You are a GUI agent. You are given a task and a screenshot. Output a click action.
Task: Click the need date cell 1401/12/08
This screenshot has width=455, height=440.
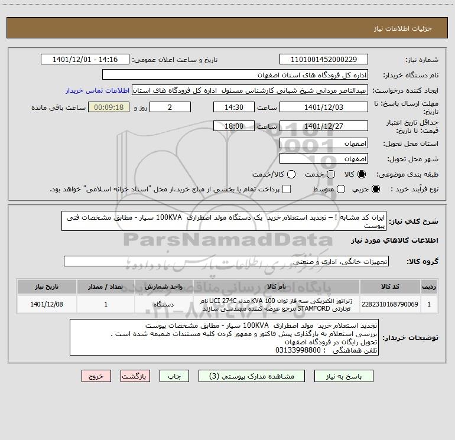(x=47, y=304)
